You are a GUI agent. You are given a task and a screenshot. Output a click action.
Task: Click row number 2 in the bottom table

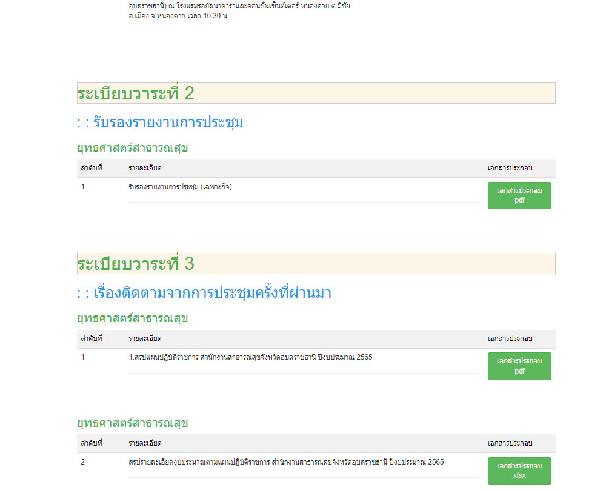pyautogui.click(x=83, y=462)
